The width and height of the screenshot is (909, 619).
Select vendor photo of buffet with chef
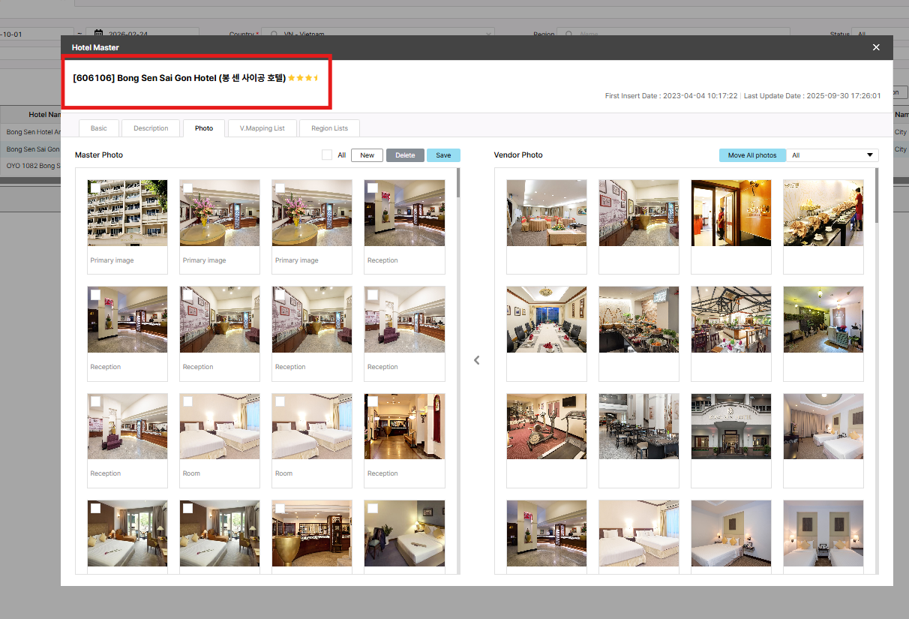click(x=823, y=213)
